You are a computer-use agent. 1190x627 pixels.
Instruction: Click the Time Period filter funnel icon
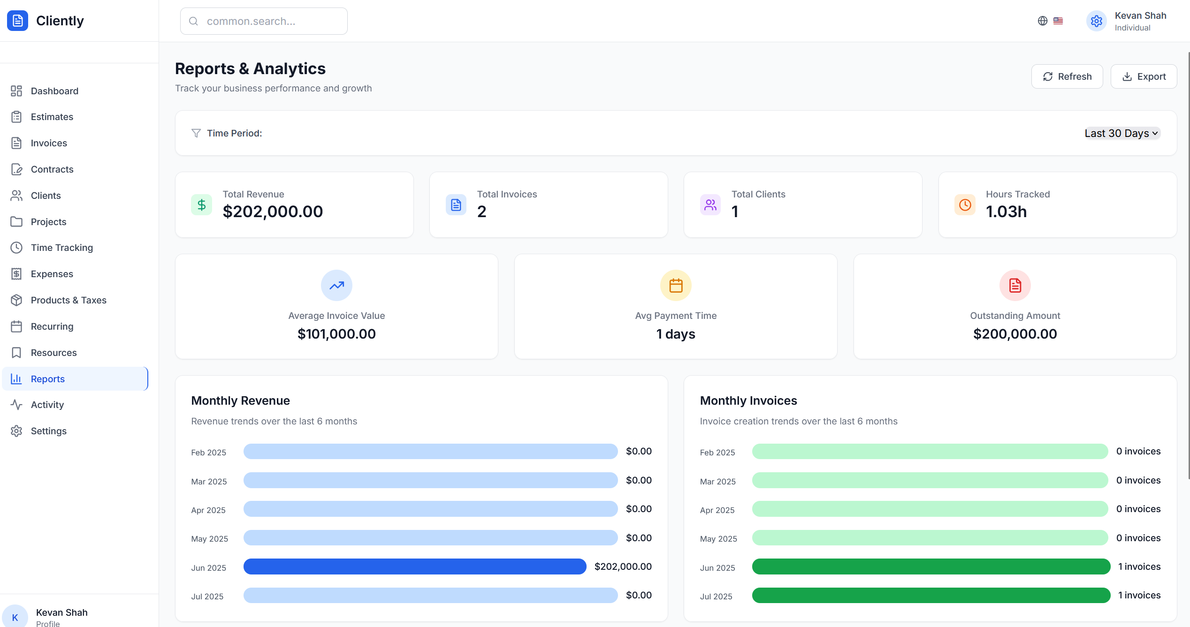(196, 133)
